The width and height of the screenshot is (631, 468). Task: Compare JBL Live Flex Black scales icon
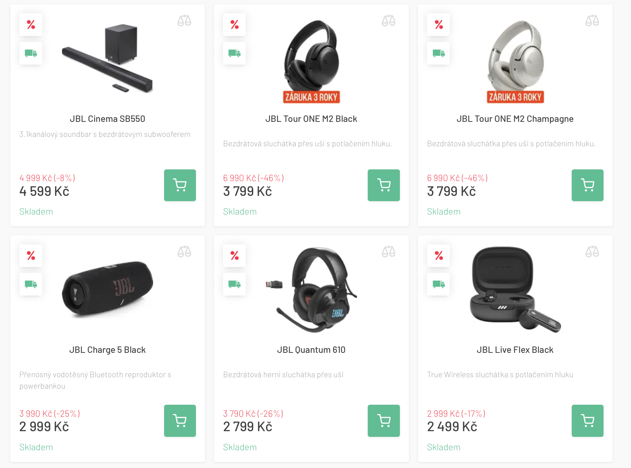(592, 252)
